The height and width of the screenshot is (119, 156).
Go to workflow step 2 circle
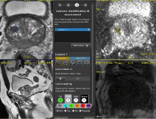point(68,5)
